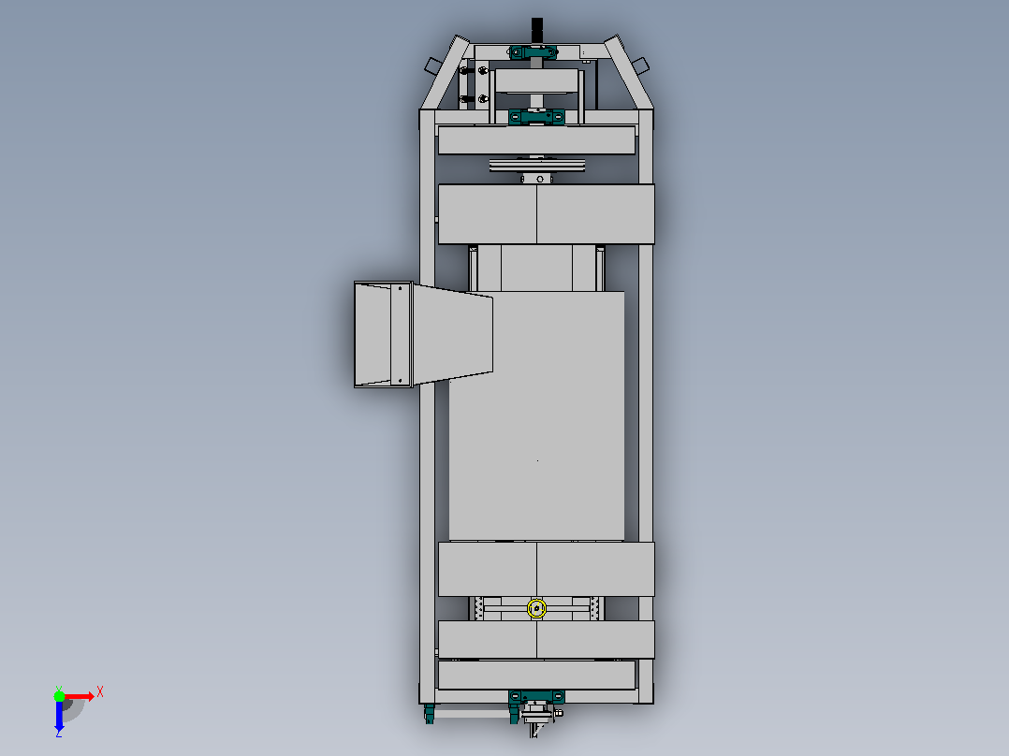Screen dimensions: 1009x756
Task: Pick the bottommost green bearing block
Action: pyautogui.click(x=536, y=697)
